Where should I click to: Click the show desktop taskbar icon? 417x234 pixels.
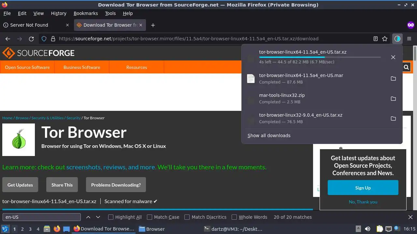66,229
